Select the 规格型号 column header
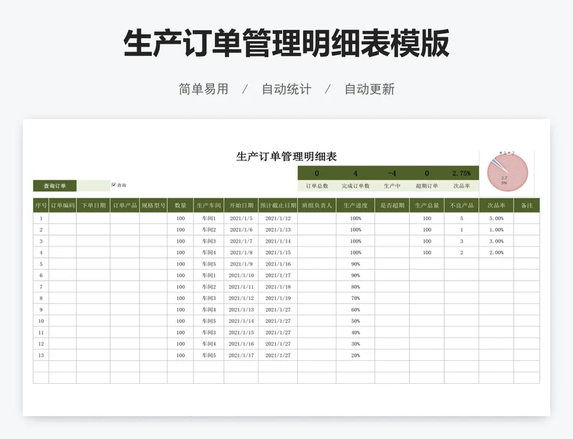Screen dimensions: 573x439 [x=153, y=206]
